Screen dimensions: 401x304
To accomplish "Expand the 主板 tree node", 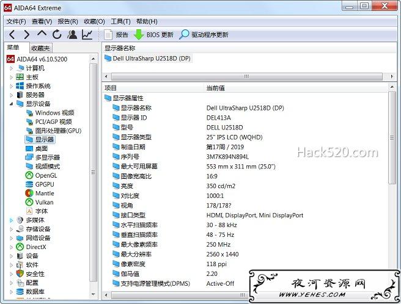I will (11, 78).
